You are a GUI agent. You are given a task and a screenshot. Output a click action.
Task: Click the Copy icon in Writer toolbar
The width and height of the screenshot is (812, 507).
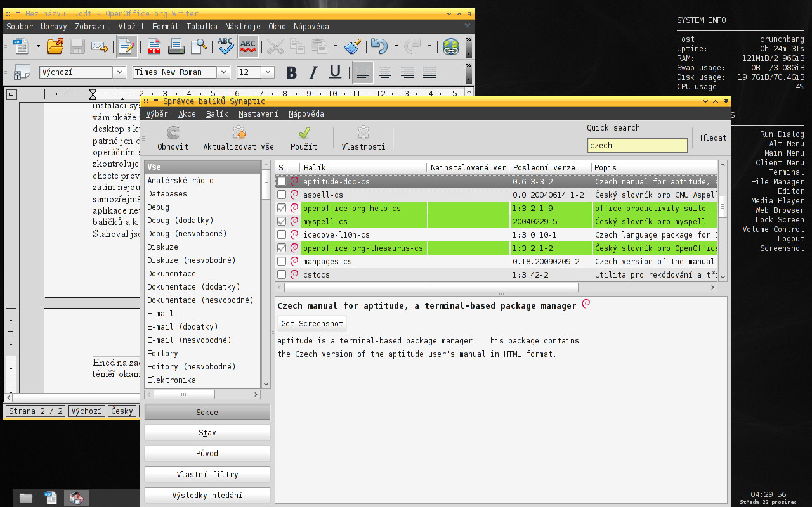[x=297, y=46]
